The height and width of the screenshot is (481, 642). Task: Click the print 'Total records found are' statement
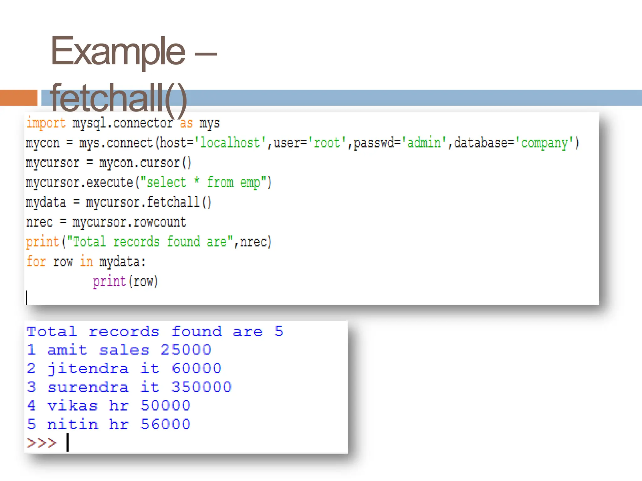point(149,242)
